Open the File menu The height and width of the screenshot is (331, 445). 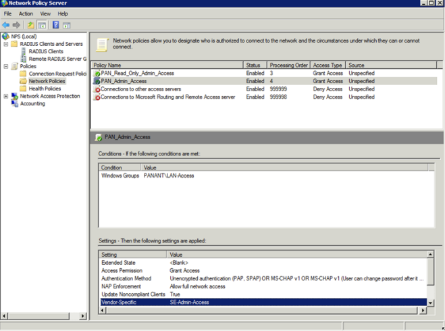8,14
